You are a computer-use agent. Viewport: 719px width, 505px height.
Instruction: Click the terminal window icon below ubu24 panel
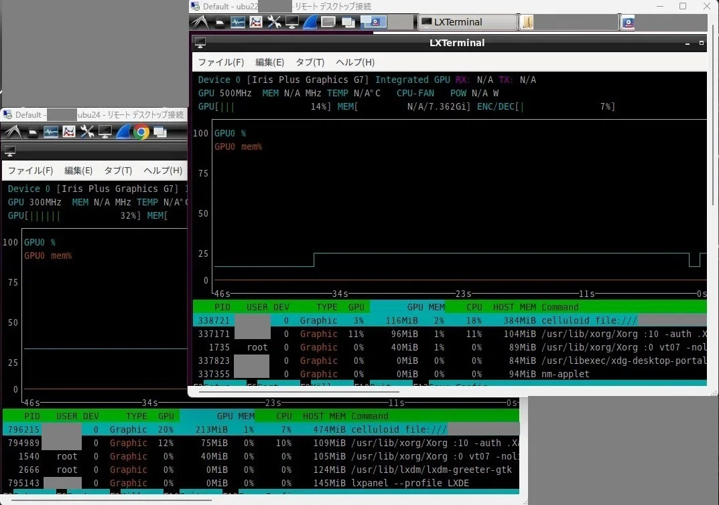[9, 150]
